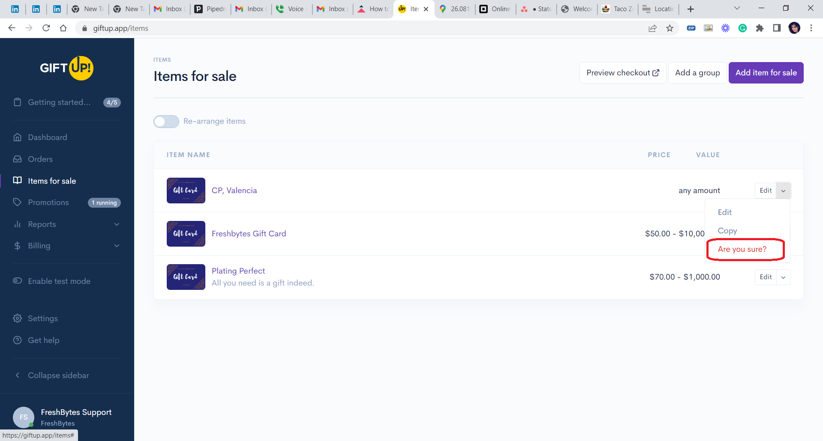Viewport: 823px width, 441px height.
Task: Bookmark this page with star icon
Action: (x=670, y=28)
